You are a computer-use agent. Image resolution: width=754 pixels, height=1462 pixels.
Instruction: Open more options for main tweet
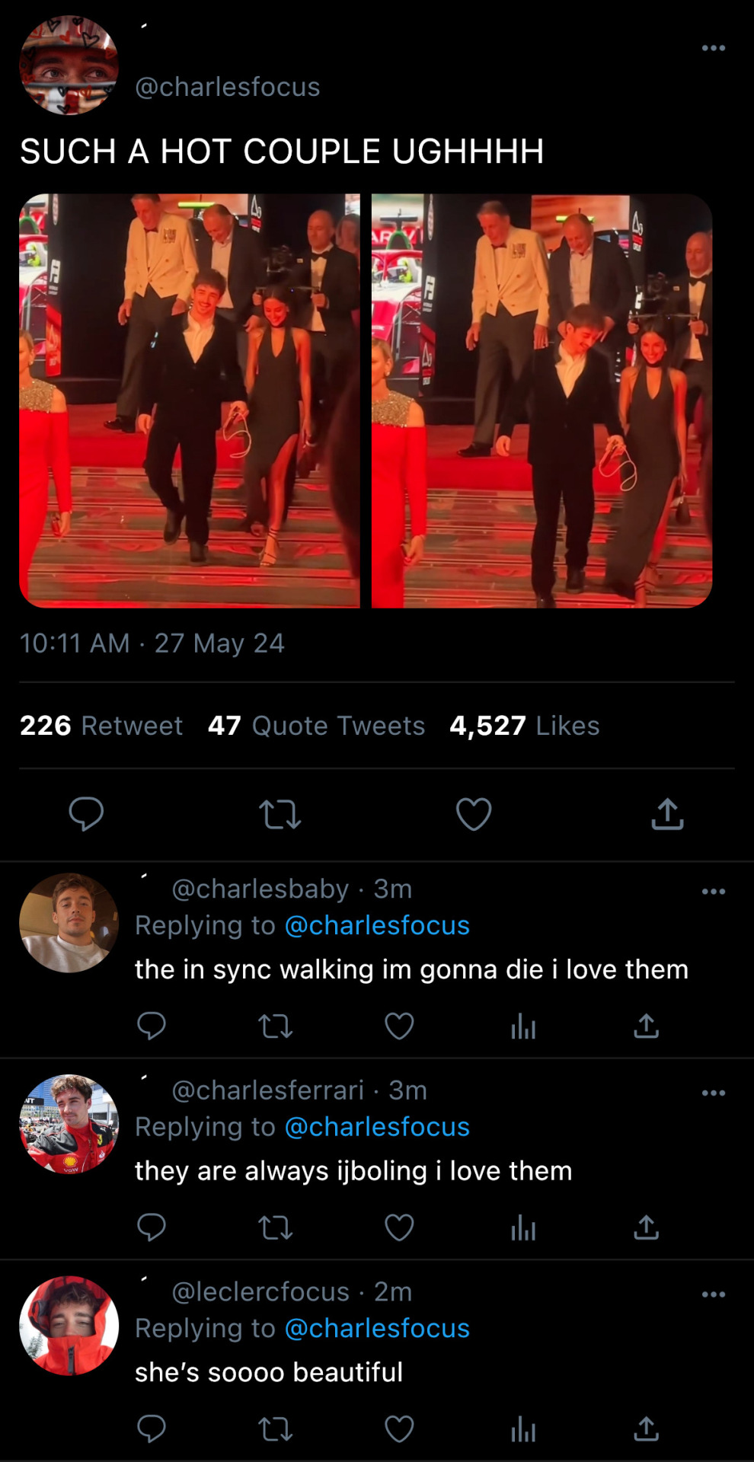tap(713, 48)
